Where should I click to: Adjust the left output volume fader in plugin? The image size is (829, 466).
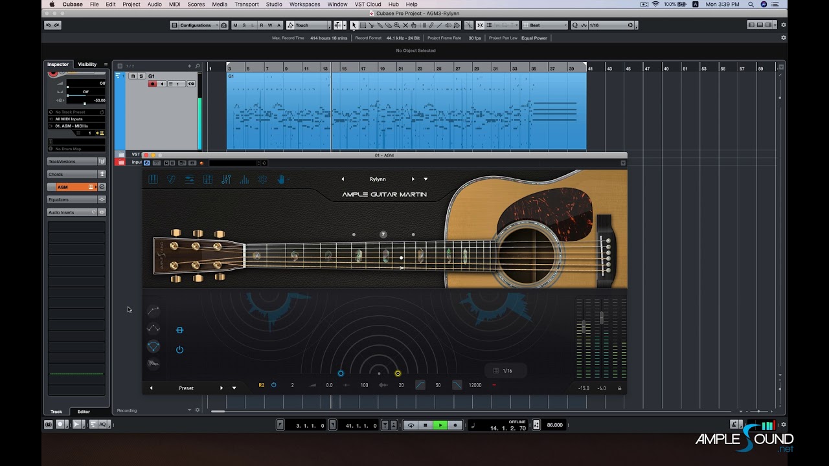click(584, 327)
